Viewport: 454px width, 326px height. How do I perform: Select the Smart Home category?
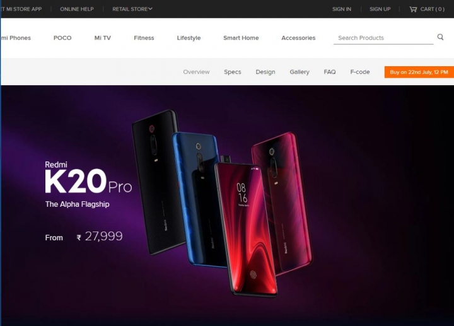(241, 38)
